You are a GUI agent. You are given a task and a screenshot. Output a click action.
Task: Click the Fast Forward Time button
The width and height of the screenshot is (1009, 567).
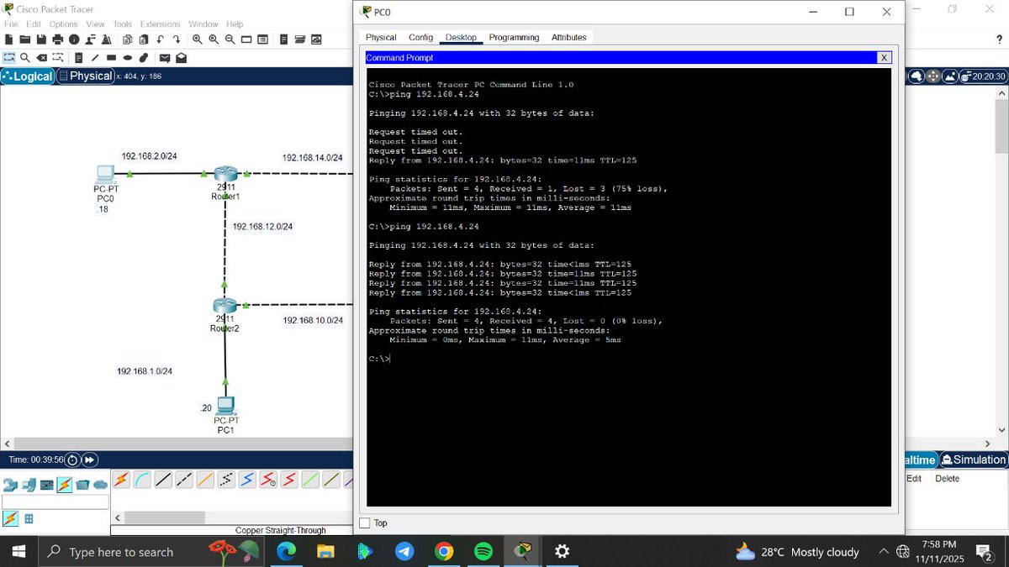tap(88, 459)
